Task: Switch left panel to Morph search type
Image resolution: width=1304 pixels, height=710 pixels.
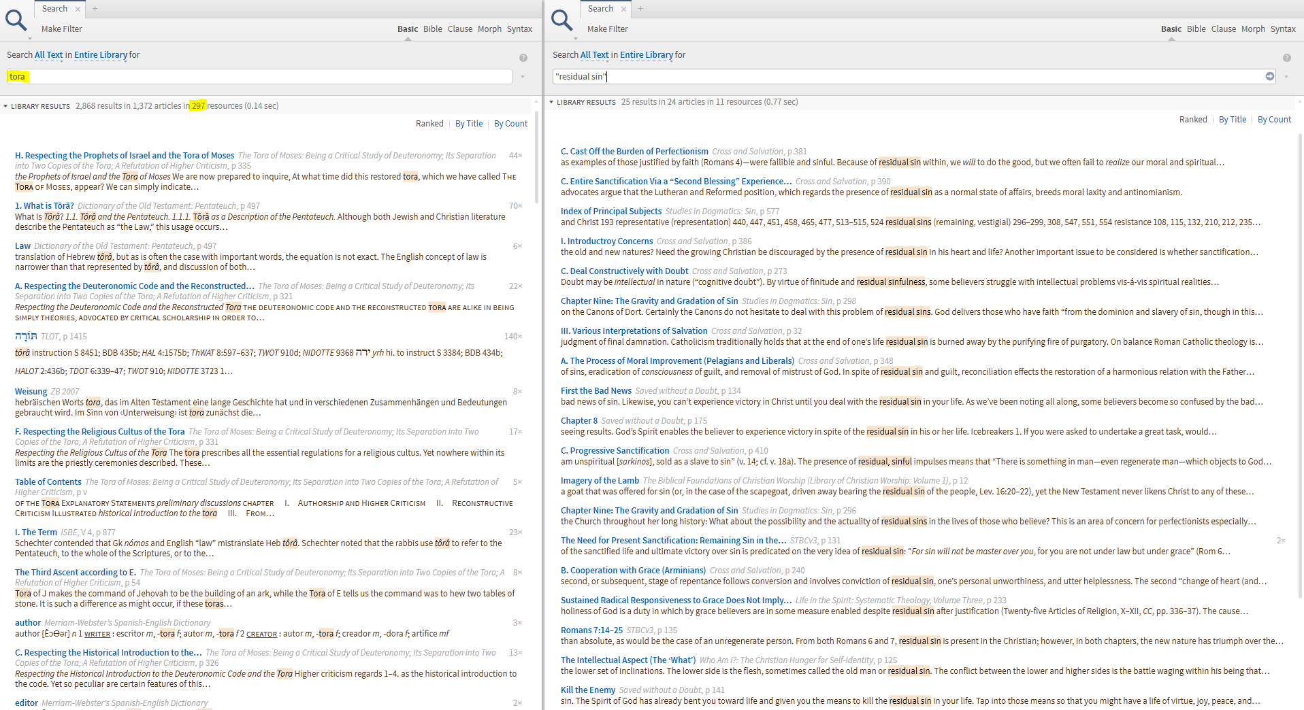Action: 489,29
